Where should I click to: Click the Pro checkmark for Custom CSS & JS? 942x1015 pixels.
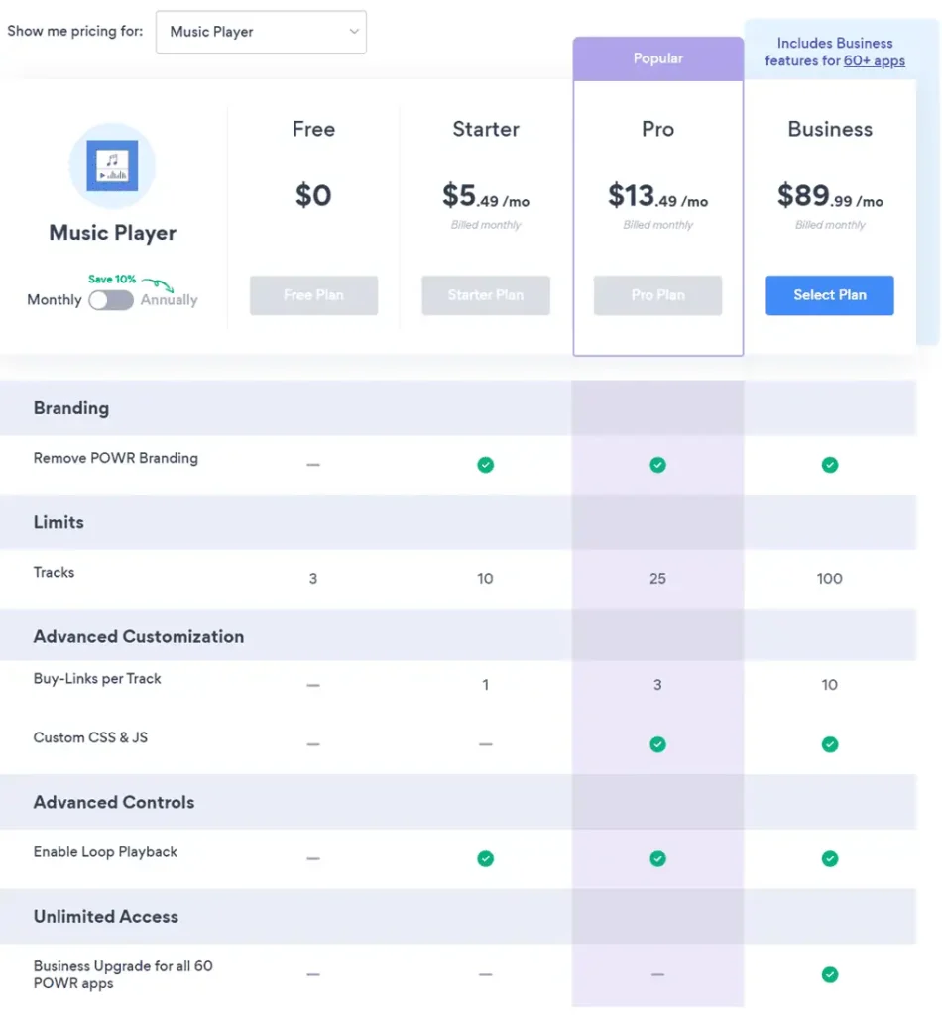(657, 744)
